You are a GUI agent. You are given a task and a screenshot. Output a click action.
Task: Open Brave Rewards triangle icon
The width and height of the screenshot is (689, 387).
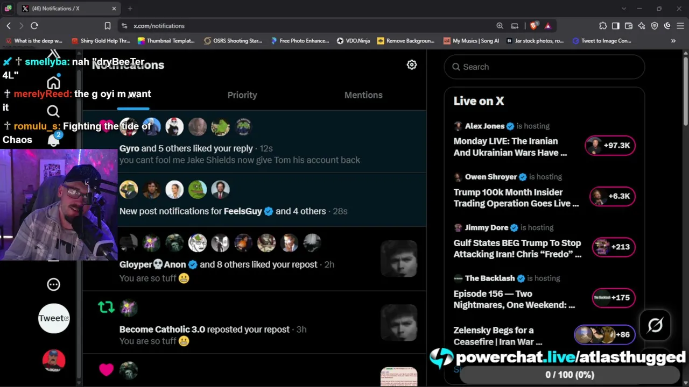pos(547,26)
